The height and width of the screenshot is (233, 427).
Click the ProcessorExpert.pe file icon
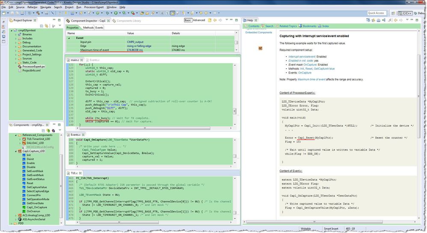[x=20, y=67]
